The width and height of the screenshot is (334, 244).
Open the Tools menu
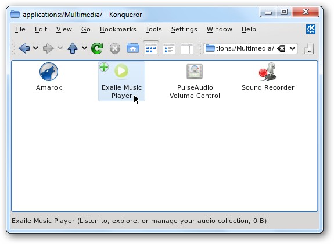click(x=153, y=29)
